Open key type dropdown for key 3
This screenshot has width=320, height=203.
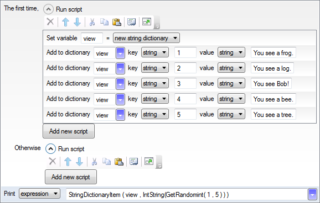point(155,83)
